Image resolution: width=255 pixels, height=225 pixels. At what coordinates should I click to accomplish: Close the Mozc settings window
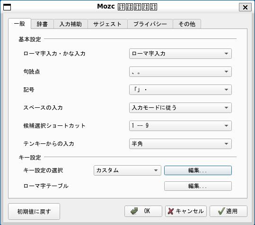pos(245,7)
